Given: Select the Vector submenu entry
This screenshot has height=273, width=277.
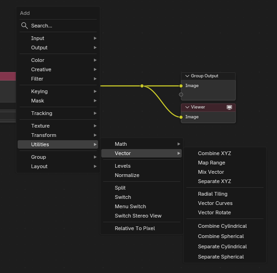Looking at the screenshot, I should tap(141, 153).
